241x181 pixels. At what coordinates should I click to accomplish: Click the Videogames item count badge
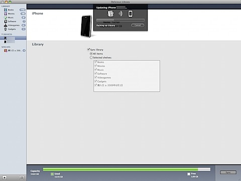[24, 25]
